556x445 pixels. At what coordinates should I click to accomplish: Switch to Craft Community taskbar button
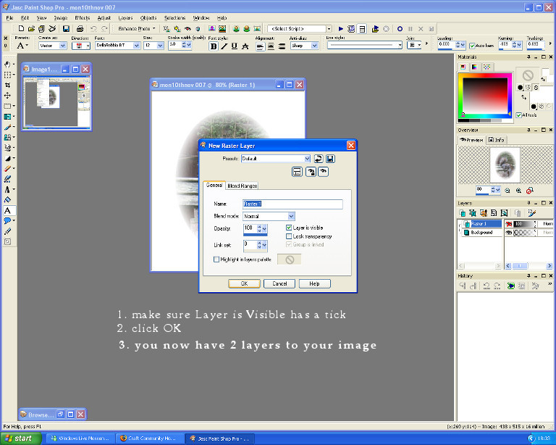point(151,438)
